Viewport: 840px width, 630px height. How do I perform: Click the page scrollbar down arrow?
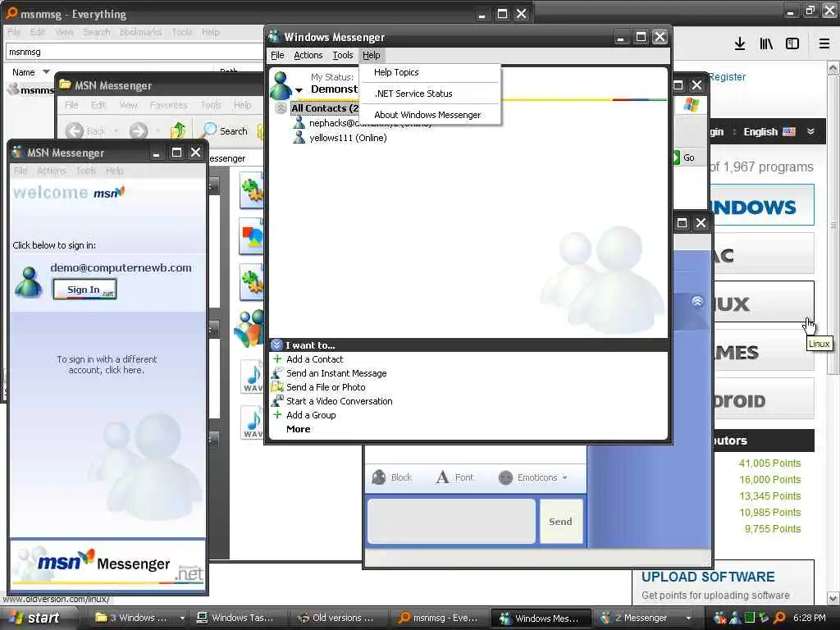pyautogui.click(x=833, y=598)
